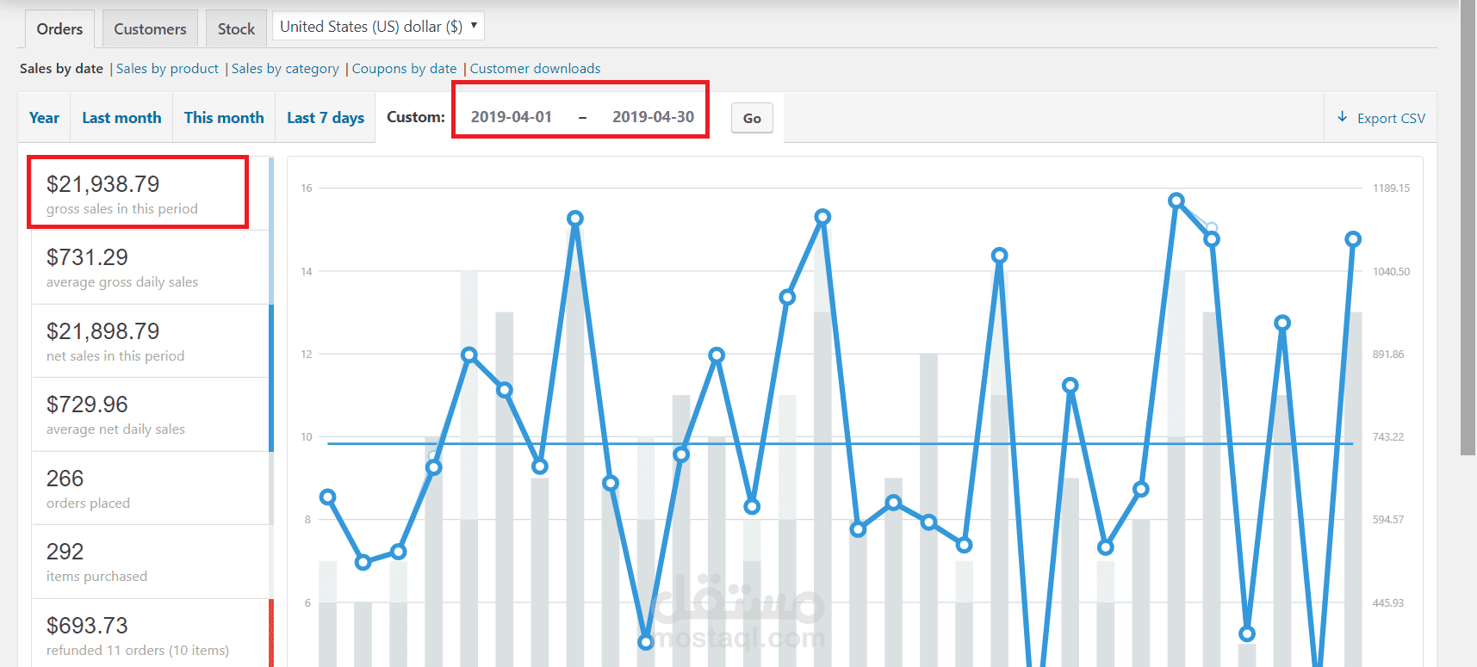Click the Export CSV download arrow icon
The image size is (1477, 667).
tap(1342, 117)
